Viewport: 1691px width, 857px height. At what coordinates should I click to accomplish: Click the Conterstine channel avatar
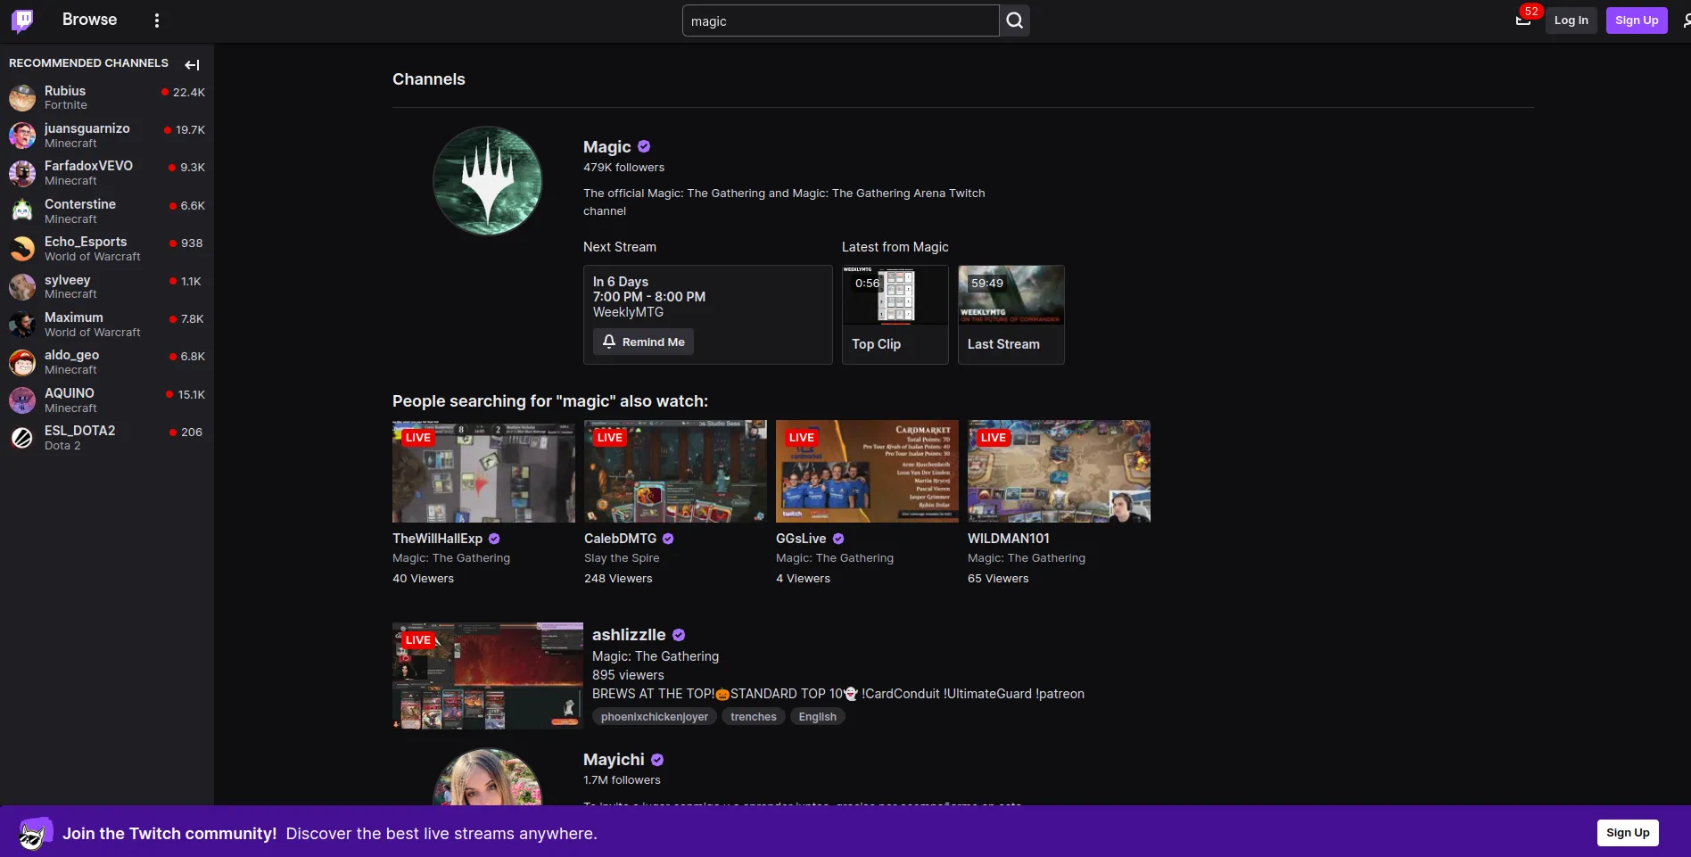tap(22, 210)
